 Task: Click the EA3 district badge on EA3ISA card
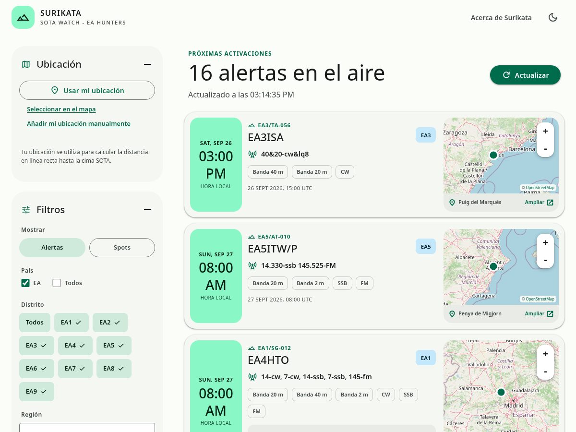click(426, 135)
